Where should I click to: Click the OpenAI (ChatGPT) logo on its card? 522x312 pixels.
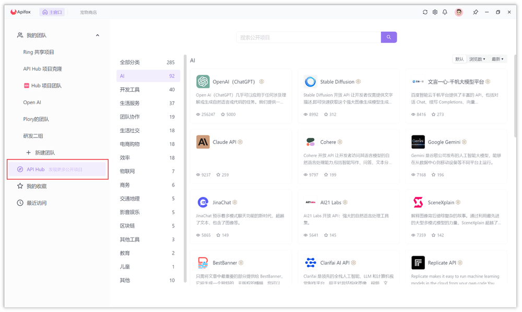(x=204, y=81)
